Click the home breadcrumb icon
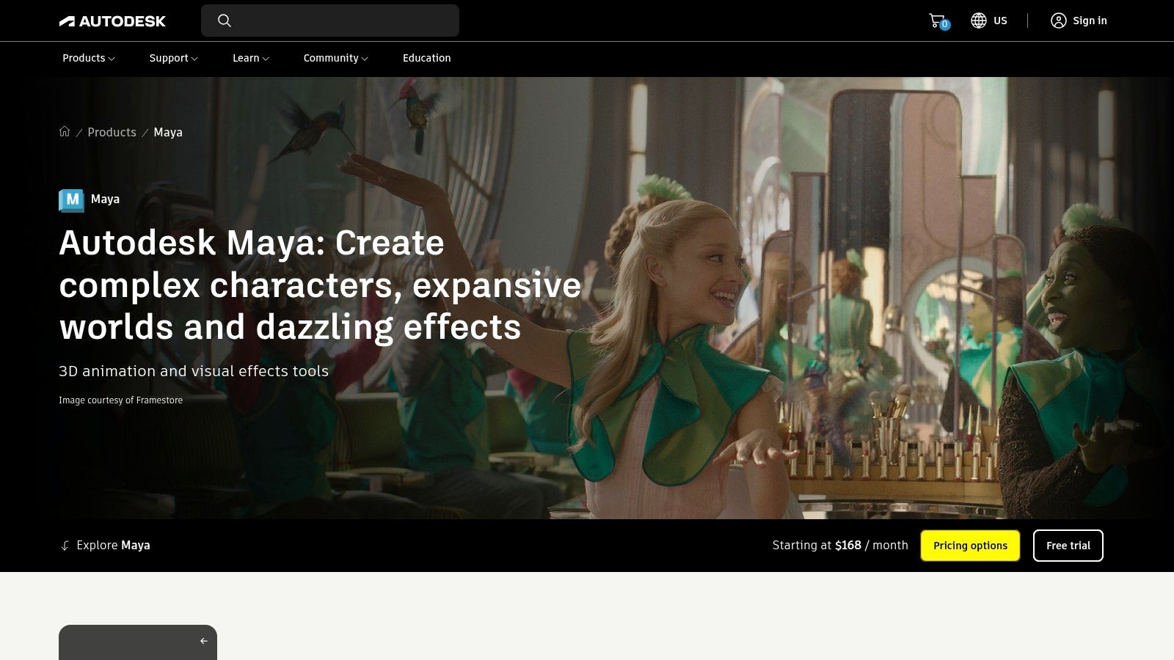 tap(65, 131)
